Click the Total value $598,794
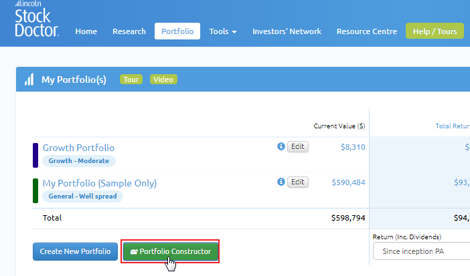The width and height of the screenshot is (470, 276). (x=348, y=218)
